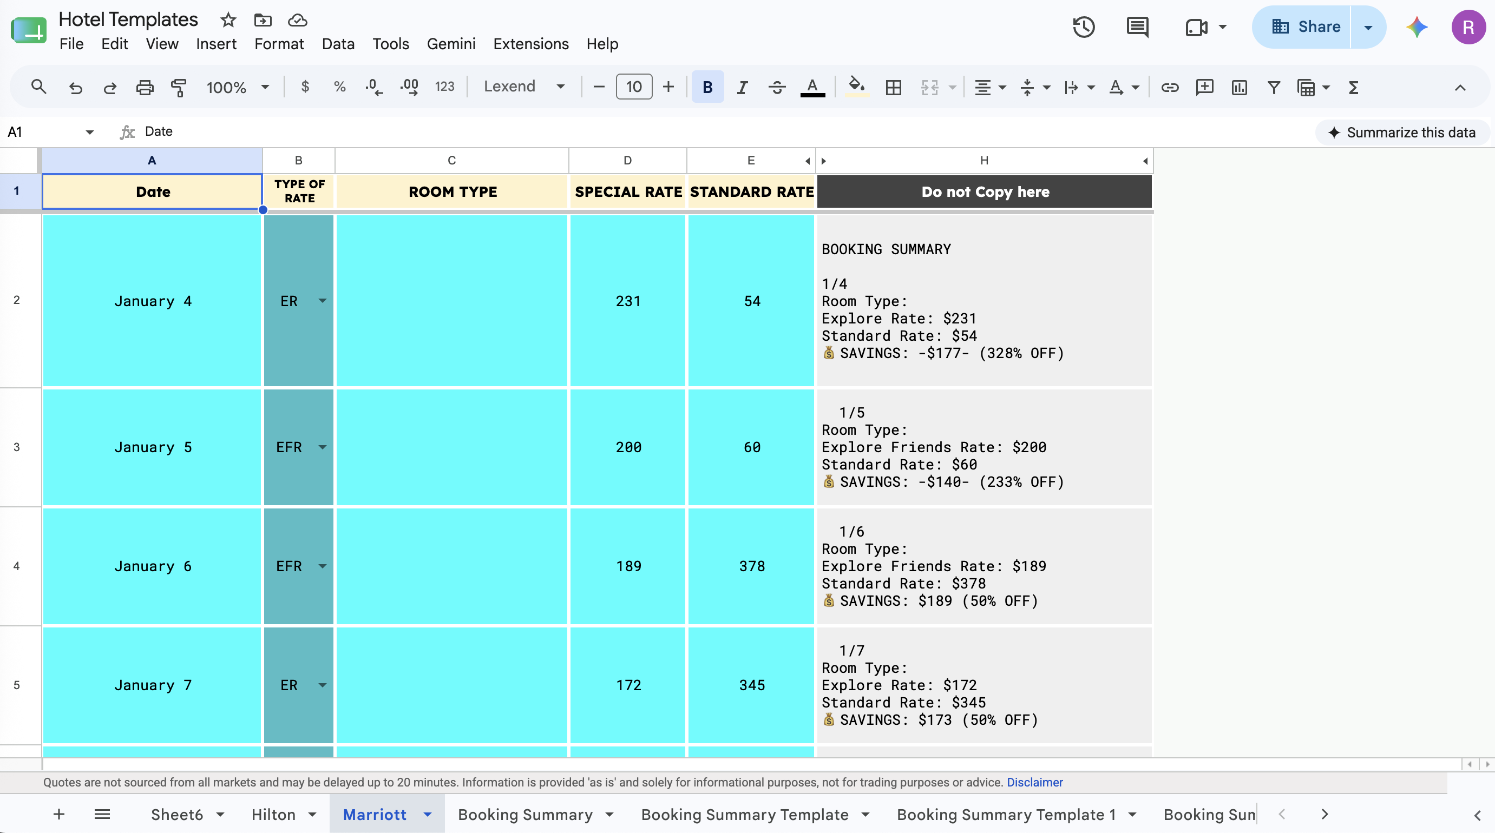Image resolution: width=1495 pixels, height=833 pixels.
Task: Toggle italic formatting button
Action: [x=742, y=88]
